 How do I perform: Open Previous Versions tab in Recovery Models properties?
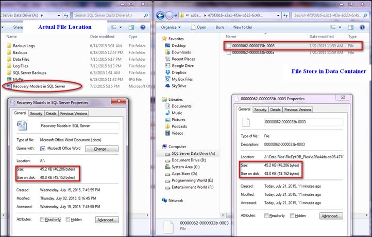tap(74, 114)
